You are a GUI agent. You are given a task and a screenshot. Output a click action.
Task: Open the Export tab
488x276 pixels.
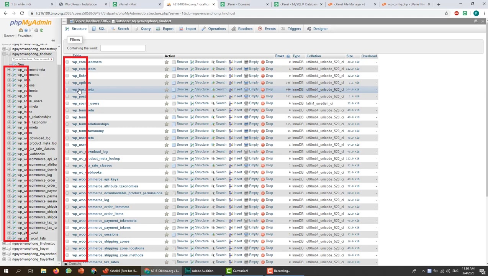pos(165,29)
